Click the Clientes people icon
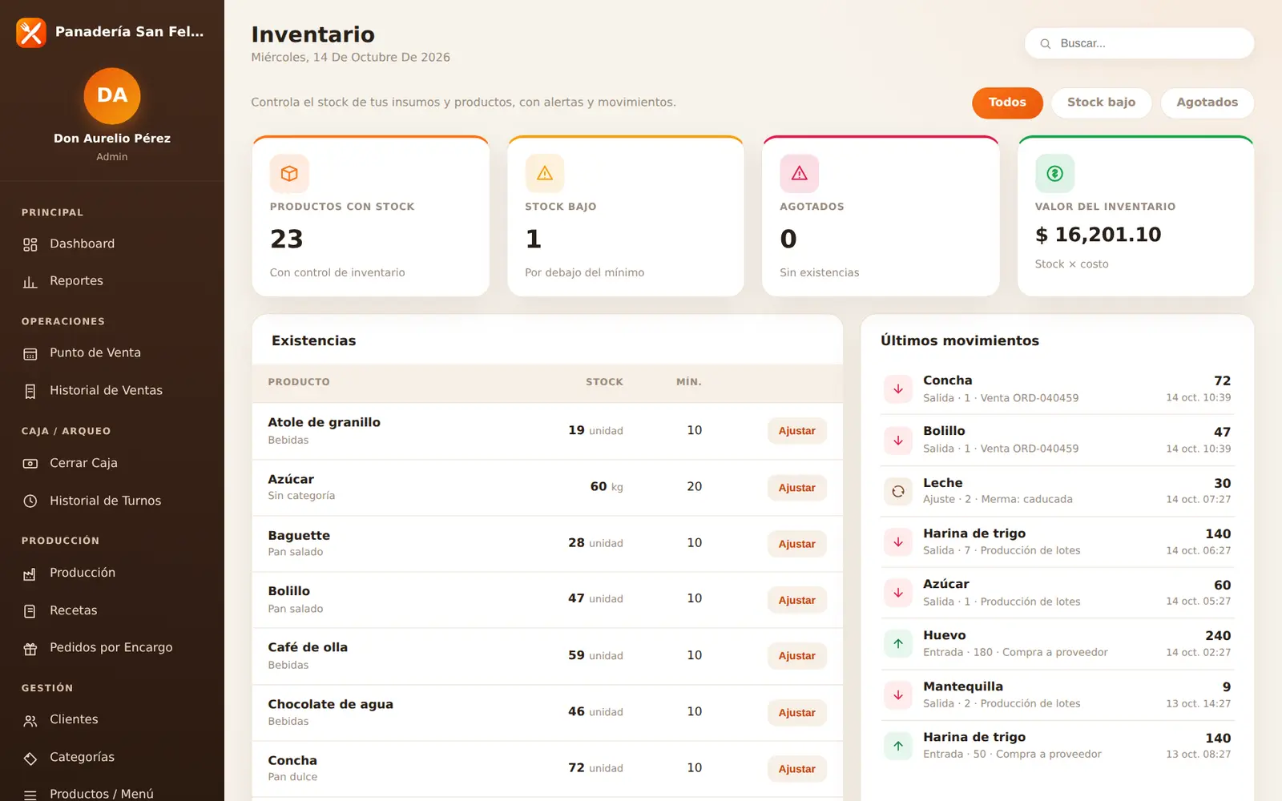This screenshot has width=1282, height=801. click(30, 720)
